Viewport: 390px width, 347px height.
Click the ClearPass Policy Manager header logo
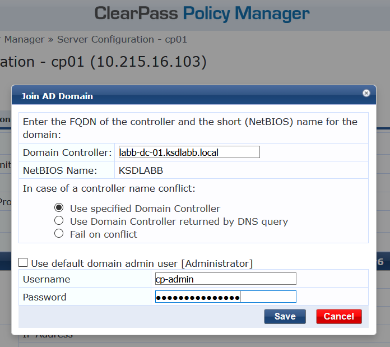pyautogui.click(x=202, y=13)
